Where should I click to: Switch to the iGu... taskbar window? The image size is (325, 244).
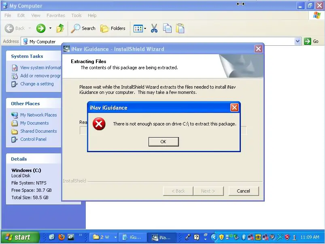(x=133, y=237)
